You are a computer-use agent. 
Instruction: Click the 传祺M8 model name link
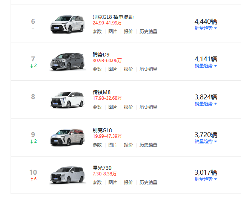101,92
